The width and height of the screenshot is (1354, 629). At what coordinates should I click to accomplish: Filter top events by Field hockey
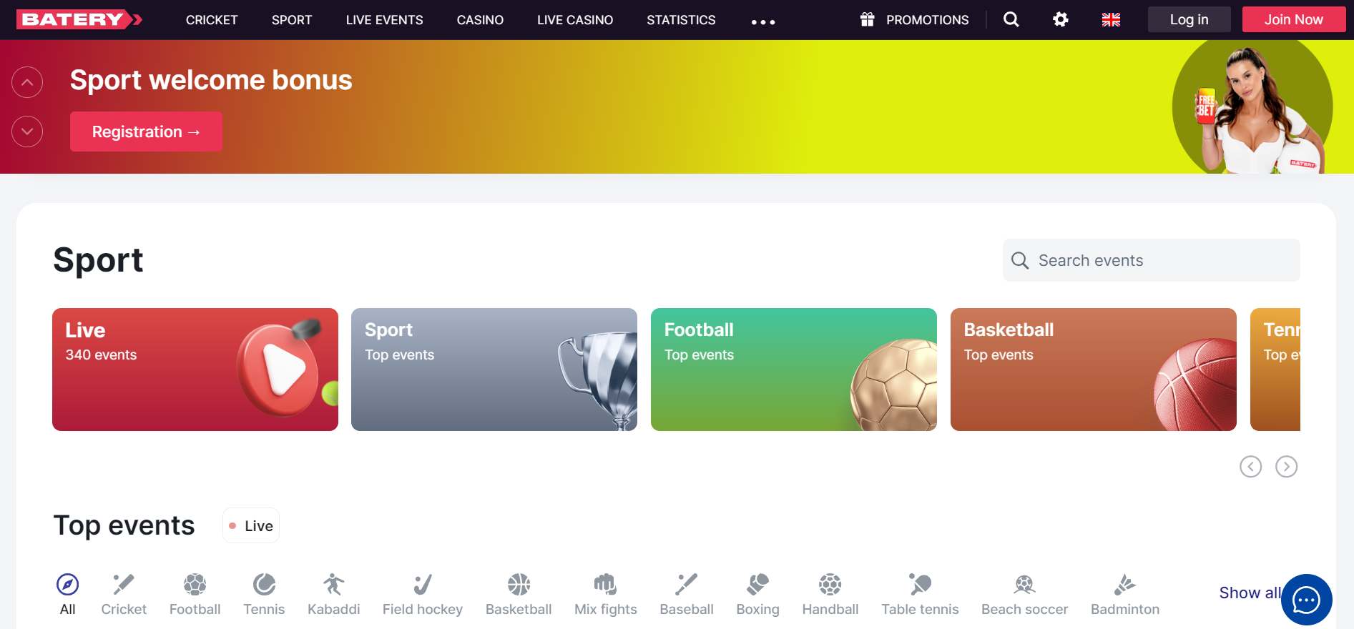click(x=423, y=594)
